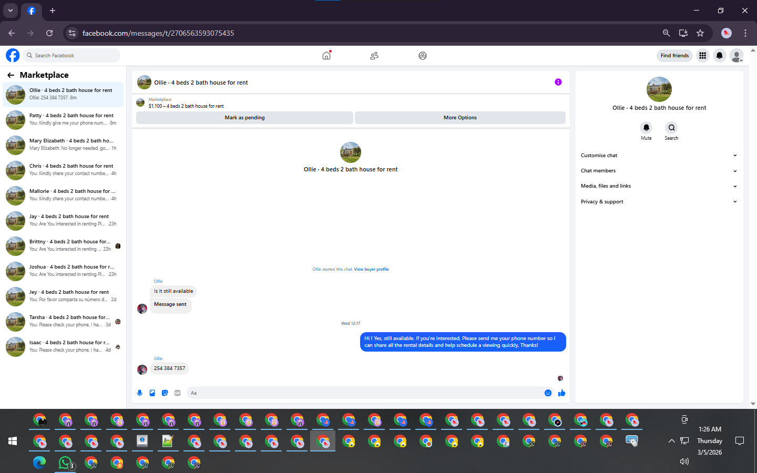Open the GIF picker icon

[178, 393]
